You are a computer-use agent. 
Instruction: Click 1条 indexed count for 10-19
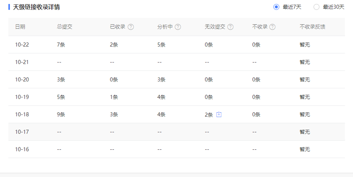click(x=114, y=97)
